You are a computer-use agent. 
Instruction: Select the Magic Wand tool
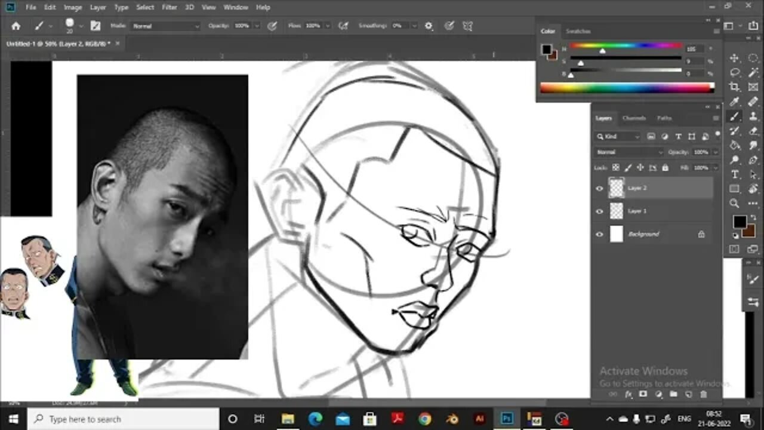[x=753, y=72]
